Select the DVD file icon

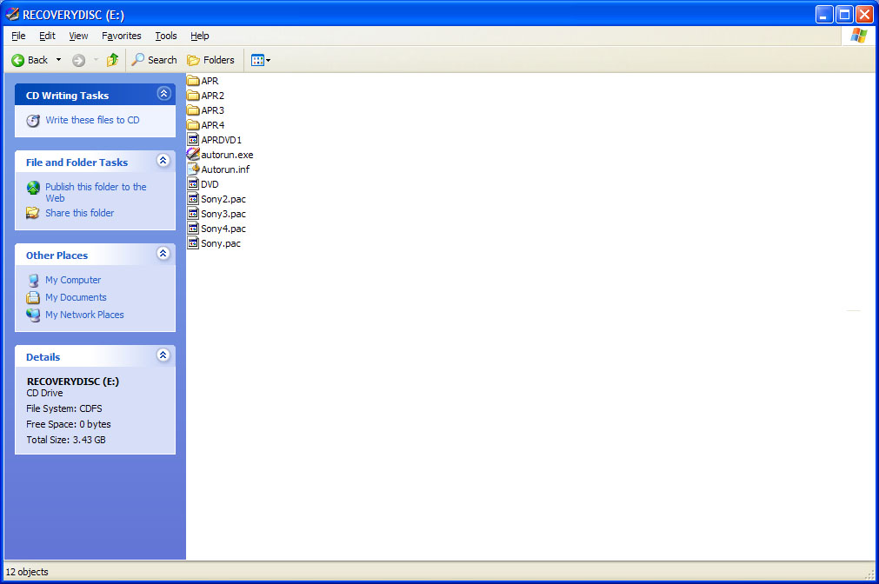click(193, 184)
